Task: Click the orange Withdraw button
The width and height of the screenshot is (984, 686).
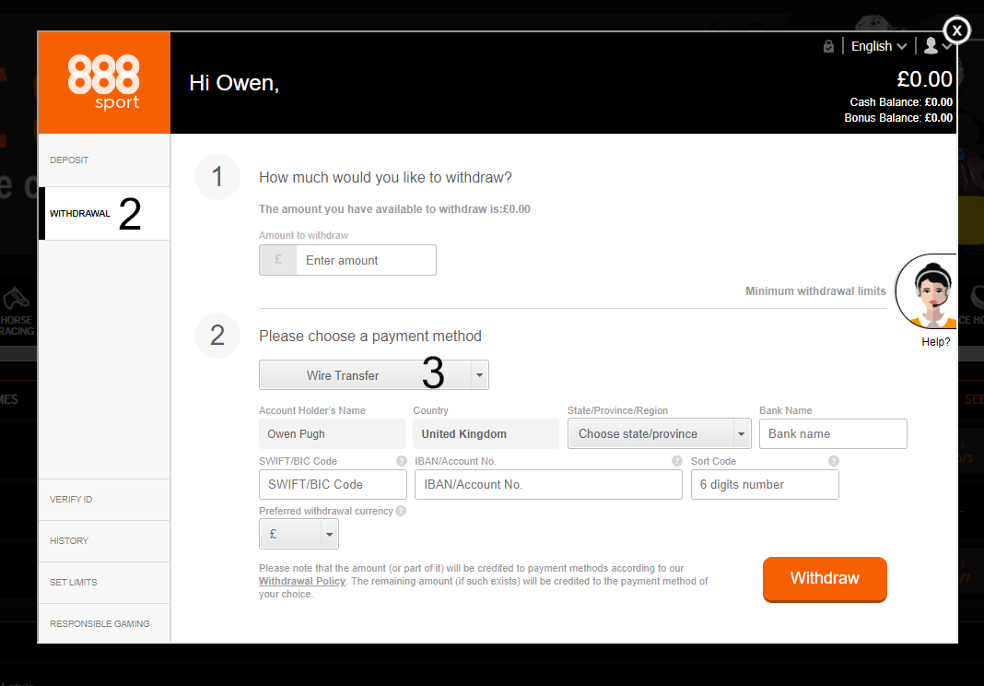Action: pos(825,579)
